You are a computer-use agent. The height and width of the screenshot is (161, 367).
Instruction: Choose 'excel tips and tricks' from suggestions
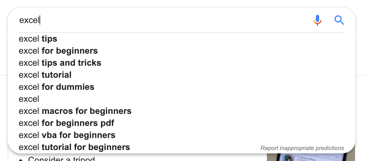tap(60, 63)
